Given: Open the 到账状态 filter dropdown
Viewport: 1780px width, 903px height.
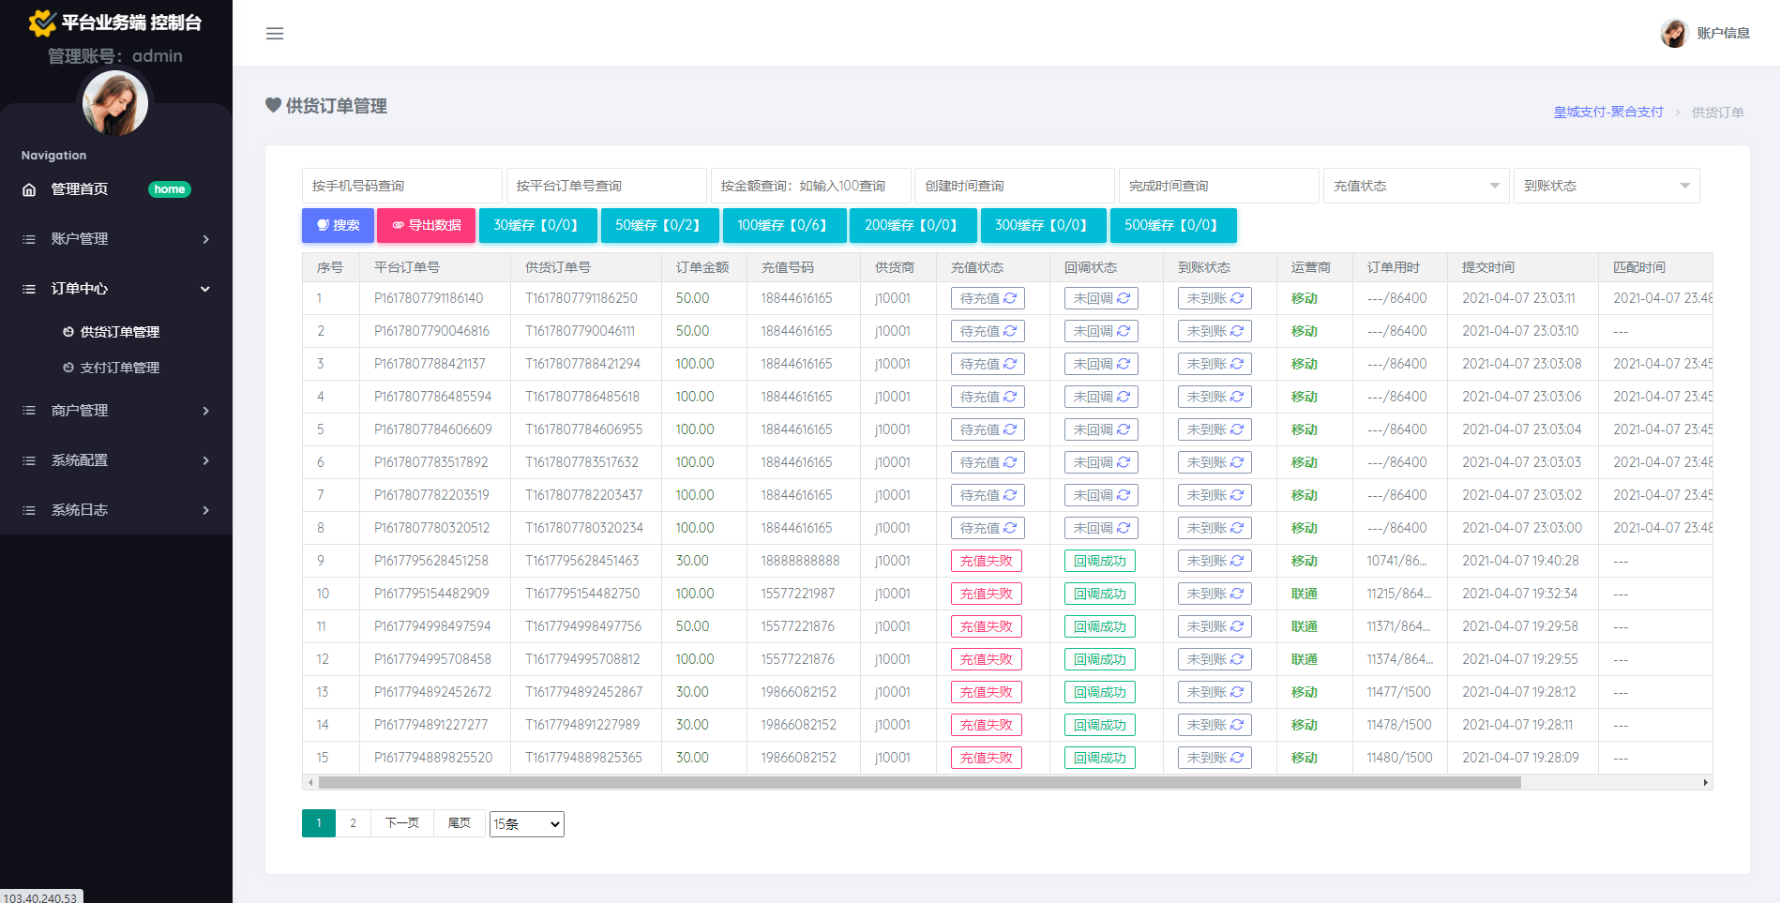Looking at the screenshot, I should point(1606,186).
